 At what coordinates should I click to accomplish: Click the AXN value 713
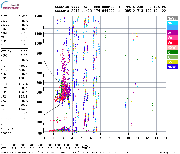(140, 11)
